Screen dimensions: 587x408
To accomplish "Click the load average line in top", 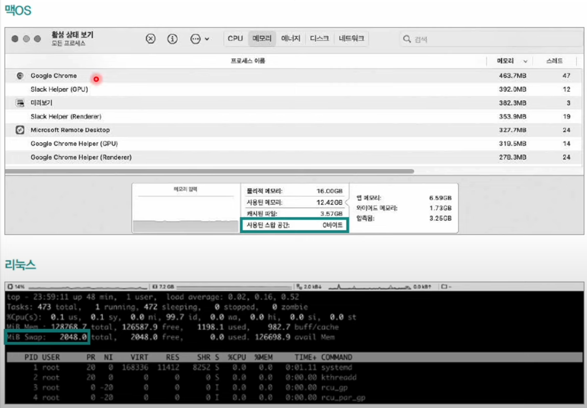I will coord(232,297).
